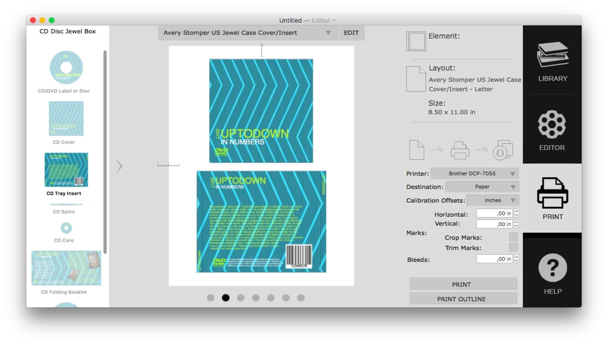The height and width of the screenshot is (345, 608).
Task: Go to fifth page dot
Action: pos(271,298)
